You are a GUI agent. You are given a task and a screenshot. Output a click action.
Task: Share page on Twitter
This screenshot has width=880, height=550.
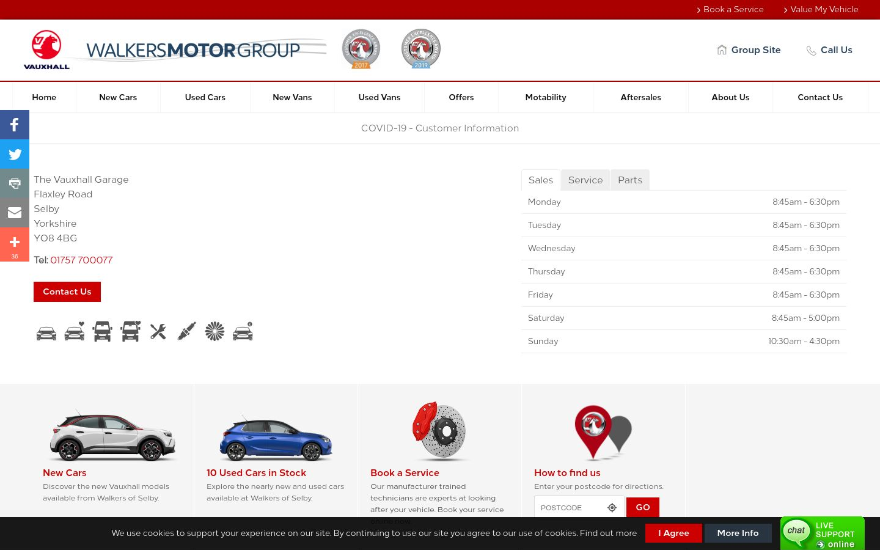tap(15, 154)
